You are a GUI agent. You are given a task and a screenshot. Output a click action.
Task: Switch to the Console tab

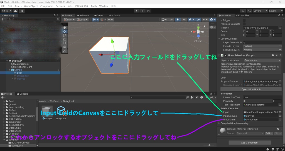click(x=22, y=94)
